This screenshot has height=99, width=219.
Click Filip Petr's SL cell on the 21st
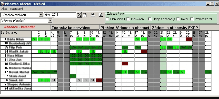pos(163,47)
